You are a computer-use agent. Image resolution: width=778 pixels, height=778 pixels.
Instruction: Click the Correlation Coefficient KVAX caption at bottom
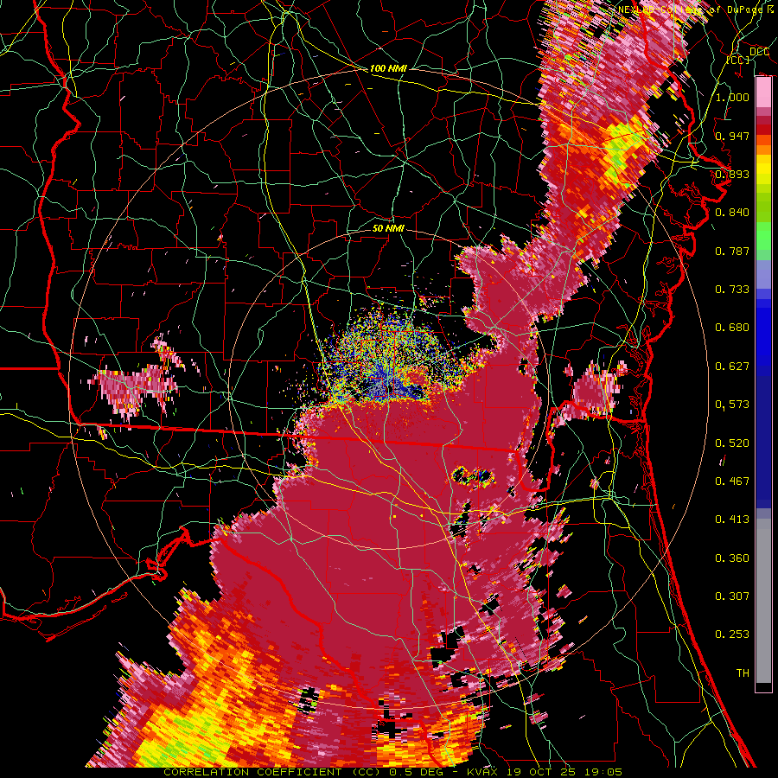click(x=392, y=772)
